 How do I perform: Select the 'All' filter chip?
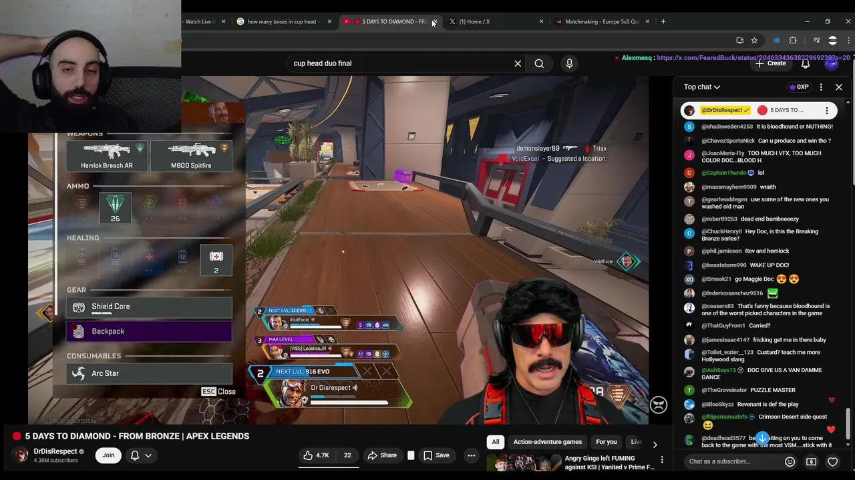[x=496, y=441]
